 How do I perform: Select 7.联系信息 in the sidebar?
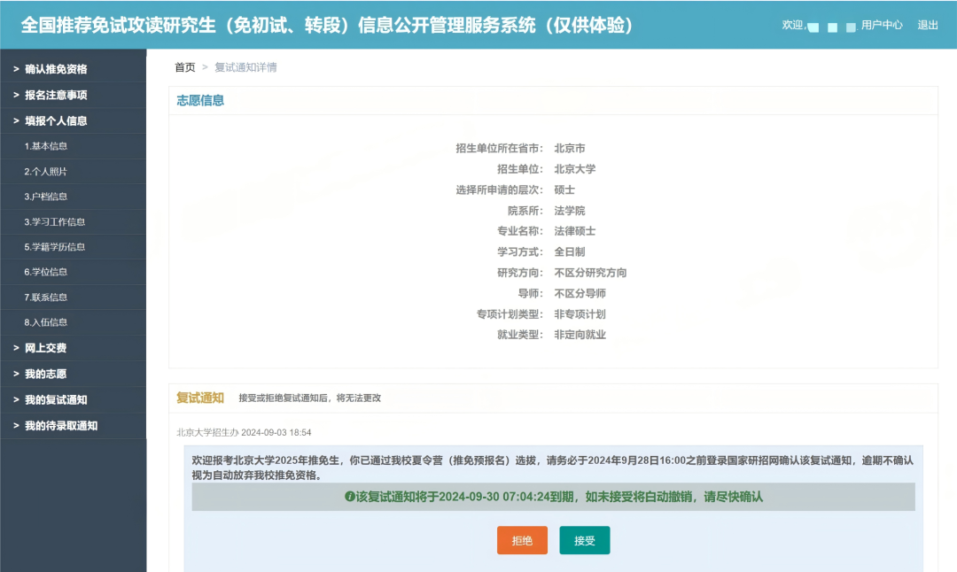point(46,298)
